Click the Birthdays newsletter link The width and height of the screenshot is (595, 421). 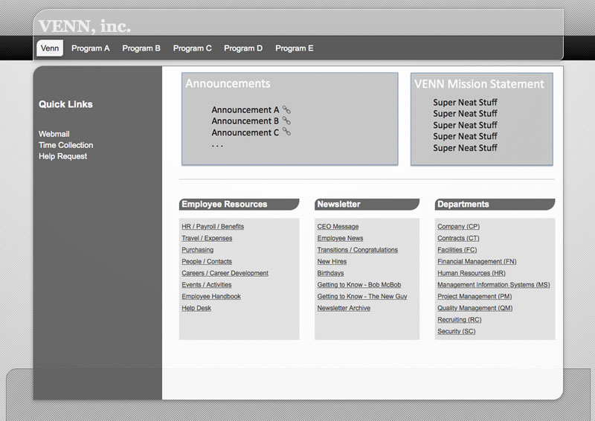pos(330,274)
